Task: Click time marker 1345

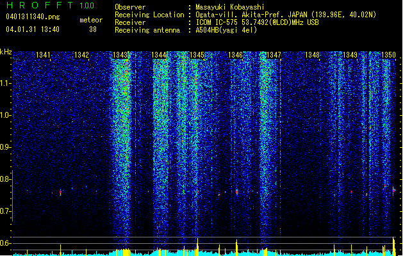Action: pos(197,55)
